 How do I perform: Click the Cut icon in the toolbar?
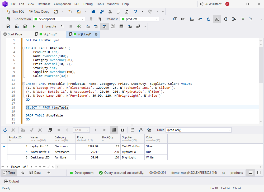click(x=110, y=11)
